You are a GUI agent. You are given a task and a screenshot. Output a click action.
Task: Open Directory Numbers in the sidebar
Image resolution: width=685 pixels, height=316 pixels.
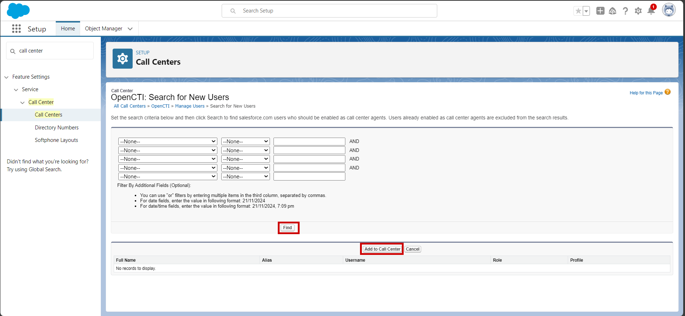(57, 128)
